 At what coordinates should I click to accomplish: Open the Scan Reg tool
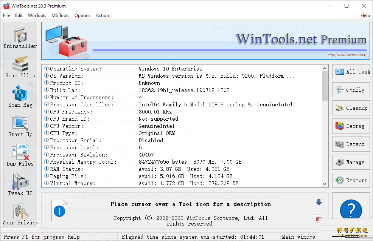coord(20,96)
